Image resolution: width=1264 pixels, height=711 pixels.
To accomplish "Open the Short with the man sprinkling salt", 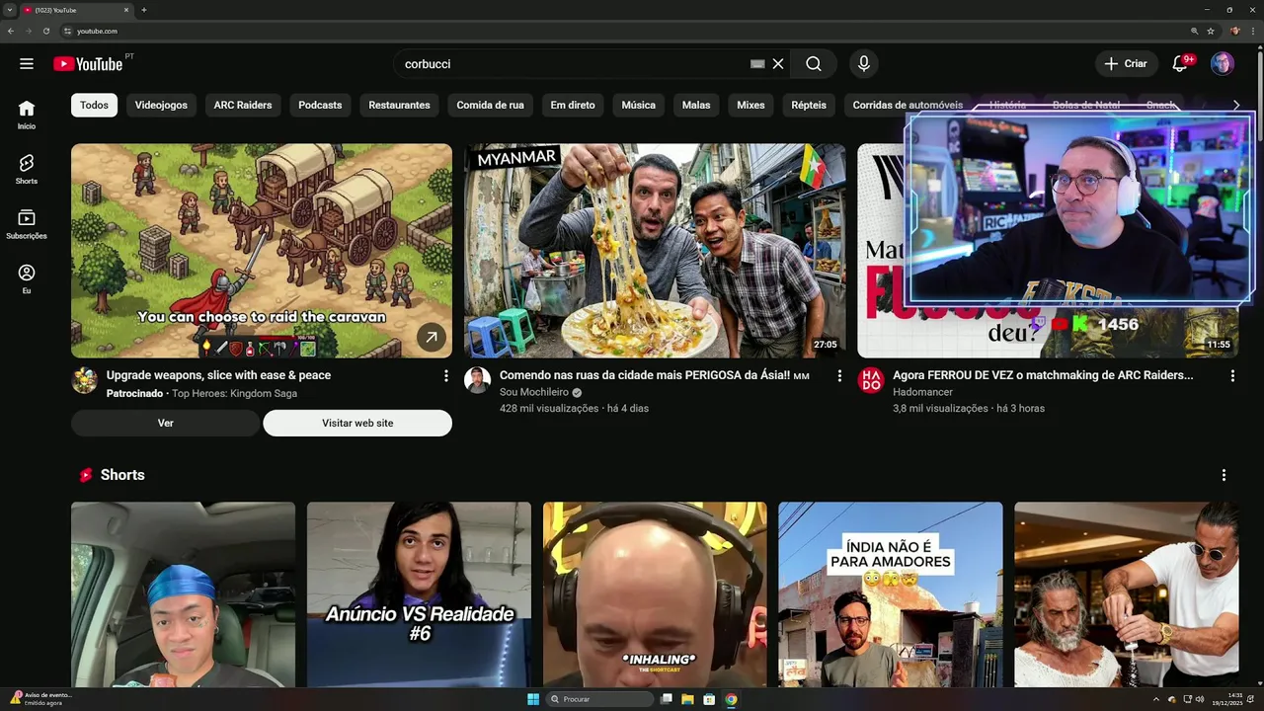I will (1127, 594).
